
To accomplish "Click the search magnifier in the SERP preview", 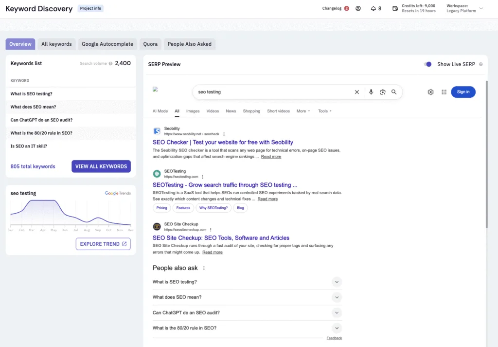I will pyautogui.click(x=394, y=92).
